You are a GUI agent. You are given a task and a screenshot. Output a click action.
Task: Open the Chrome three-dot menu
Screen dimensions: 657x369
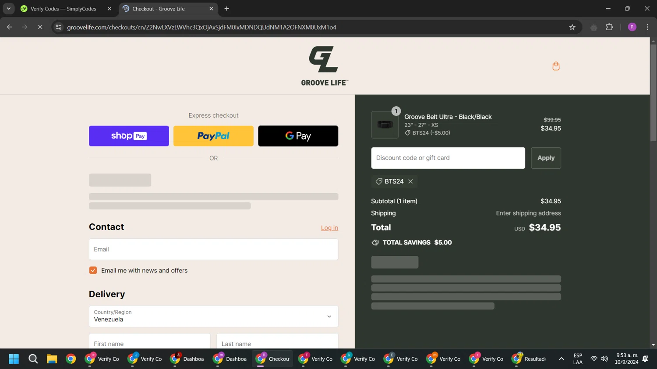click(x=647, y=27)
